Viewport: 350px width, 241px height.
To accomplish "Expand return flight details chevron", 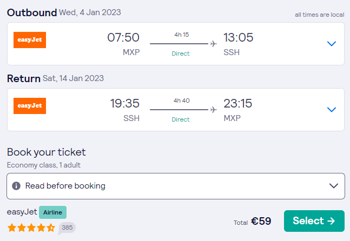I will click(x=332, y=110).
